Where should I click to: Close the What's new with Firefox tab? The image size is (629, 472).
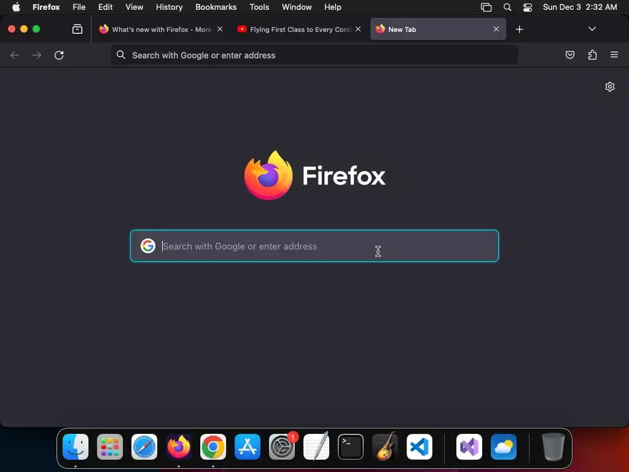pos(220,29)
